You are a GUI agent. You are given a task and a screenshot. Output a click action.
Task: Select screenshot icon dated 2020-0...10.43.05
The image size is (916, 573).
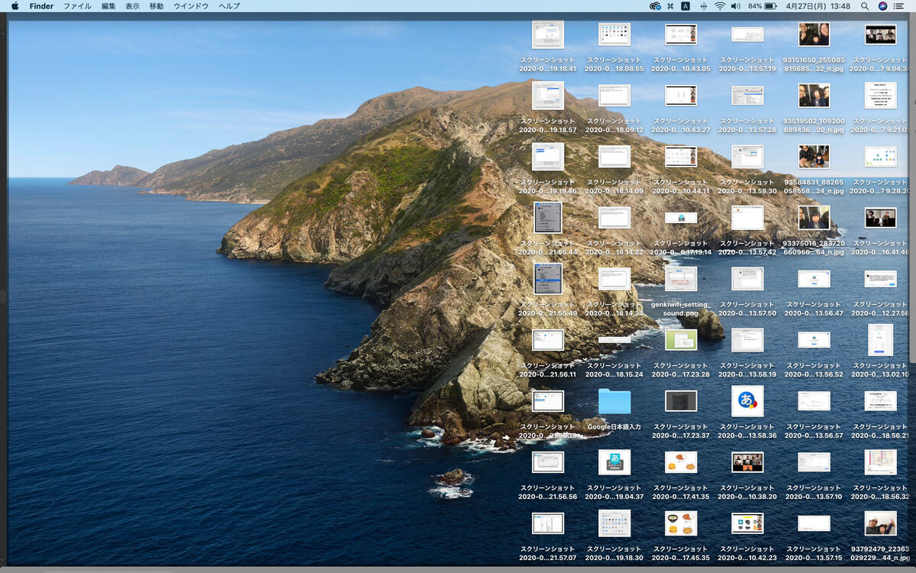coord(681,34)
